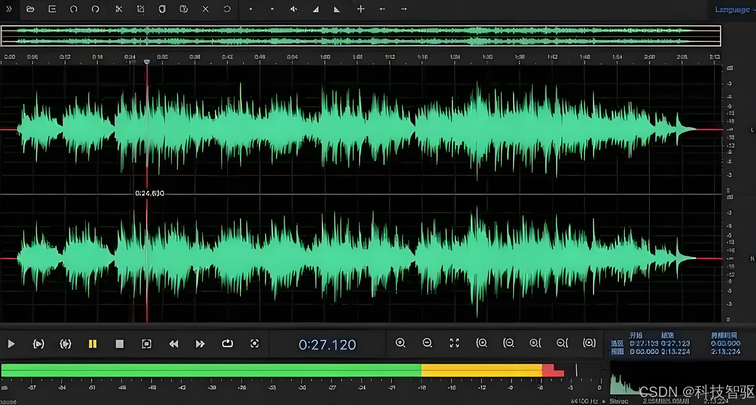This screenshot has width=756, height=405.
Task: Click the playhead marker on the timeline ruler
Action: [x=147, y=62]
